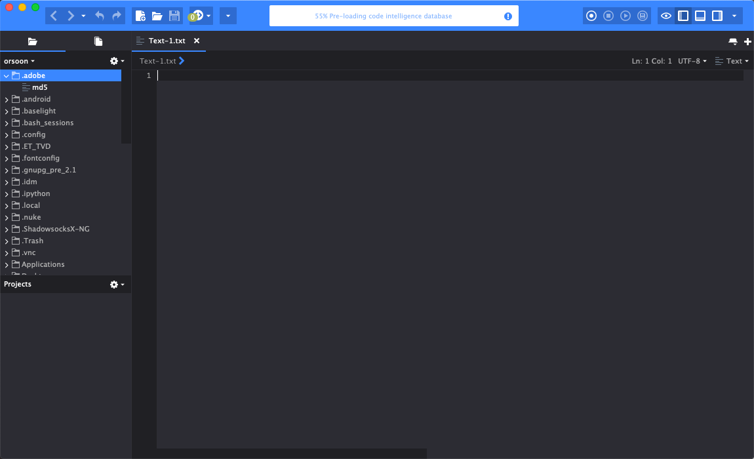Click line number 1 in the gutter
754x459 pixels.
pos(149,75)
